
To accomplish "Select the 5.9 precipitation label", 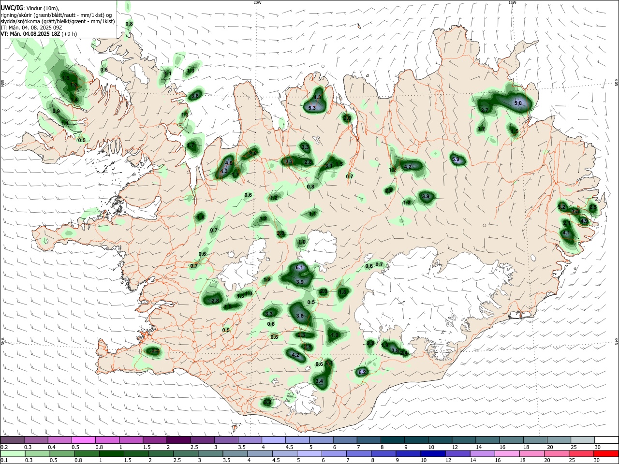I will 456,159.
